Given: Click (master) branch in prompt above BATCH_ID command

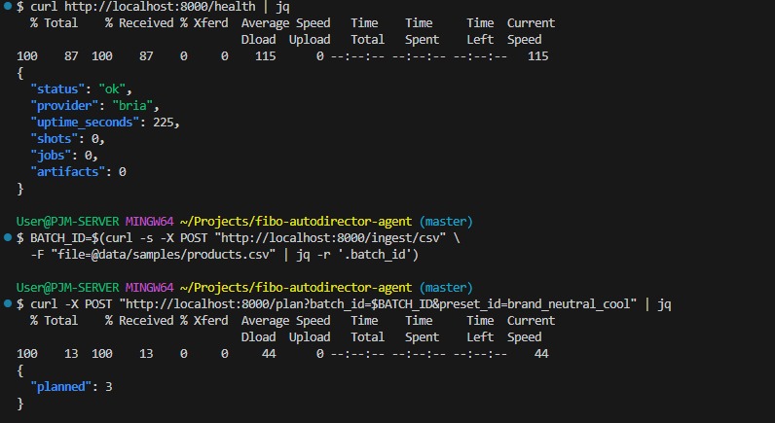Looking at the screenshot, I should coord(446,222).
